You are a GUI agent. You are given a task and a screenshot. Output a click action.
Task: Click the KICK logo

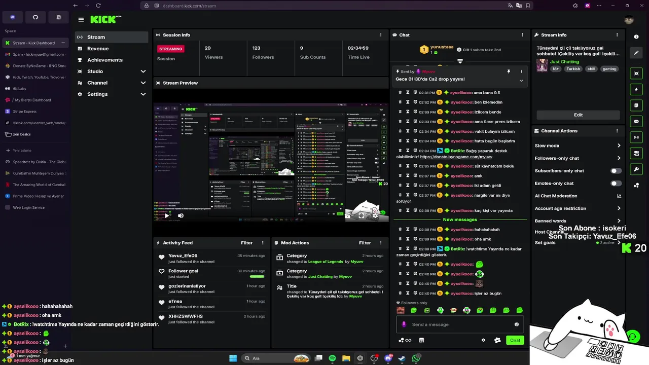coord(105,19)
